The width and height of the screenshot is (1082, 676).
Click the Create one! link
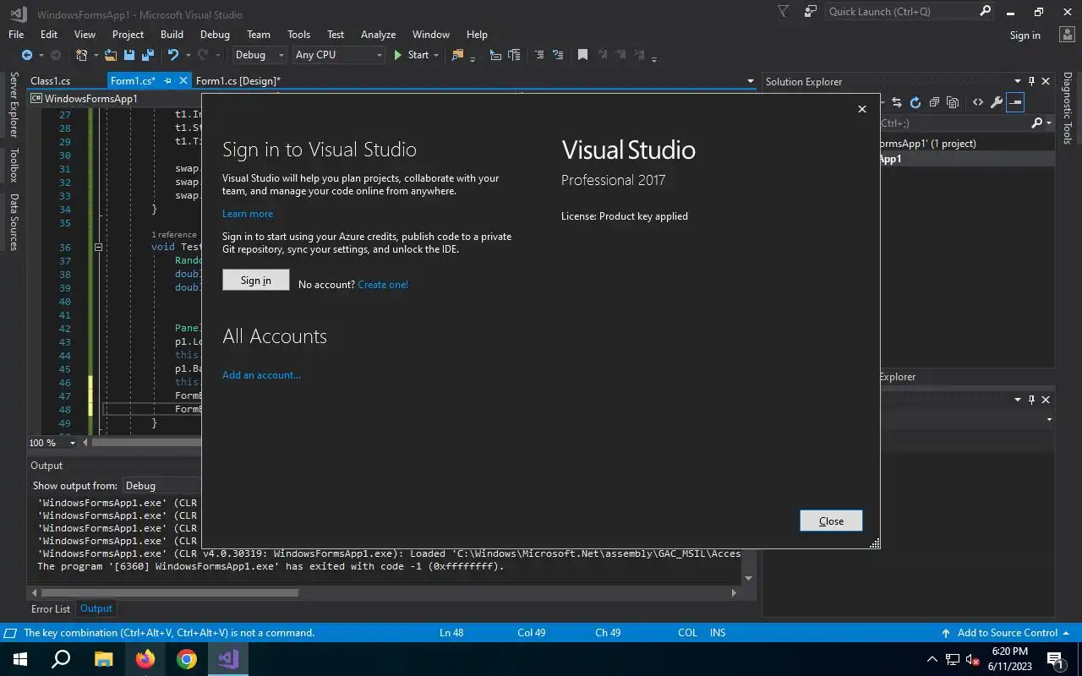[x=383, y=285]
